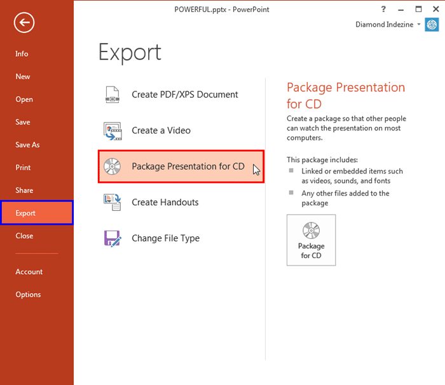Click the Create Handouts icon
Image resolution: width=445 pixels, height=385 pixels.
(x=113, y=202)
